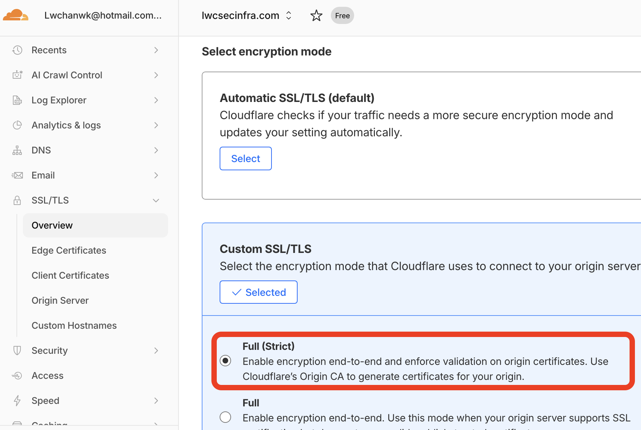641x430 pixels.
Task: Click the Cloudflare cloud logo
Action: click(x=16, y=15)
